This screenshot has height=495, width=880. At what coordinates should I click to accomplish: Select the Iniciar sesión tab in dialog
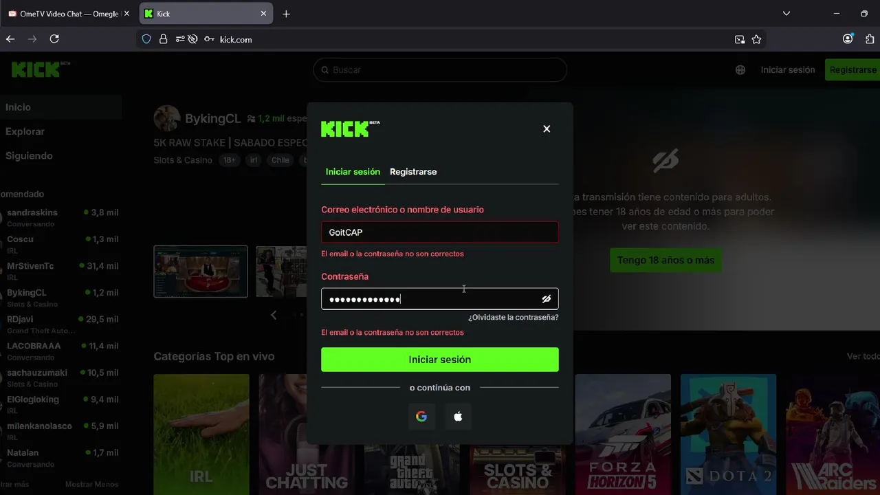[x=353, y=172]
